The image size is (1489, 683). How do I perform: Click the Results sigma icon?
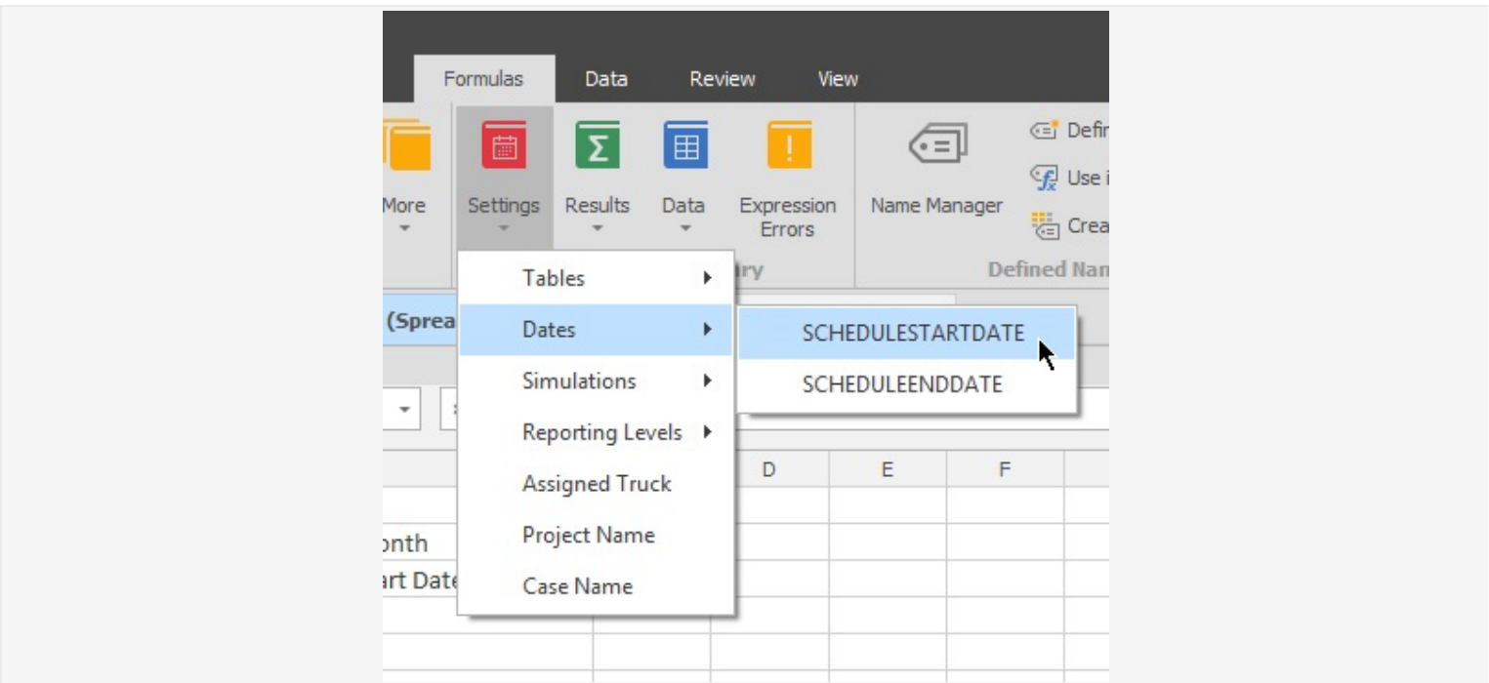tap(598, 144)
